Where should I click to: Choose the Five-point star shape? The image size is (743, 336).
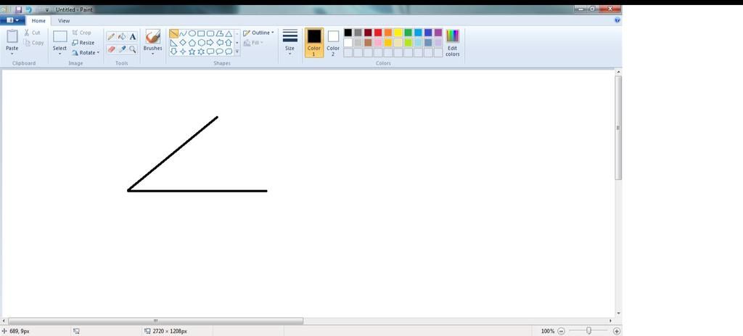[x=192, y=52]
